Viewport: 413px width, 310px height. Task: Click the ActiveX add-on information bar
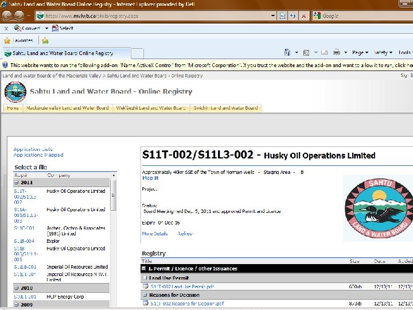[x=206, y=65]
